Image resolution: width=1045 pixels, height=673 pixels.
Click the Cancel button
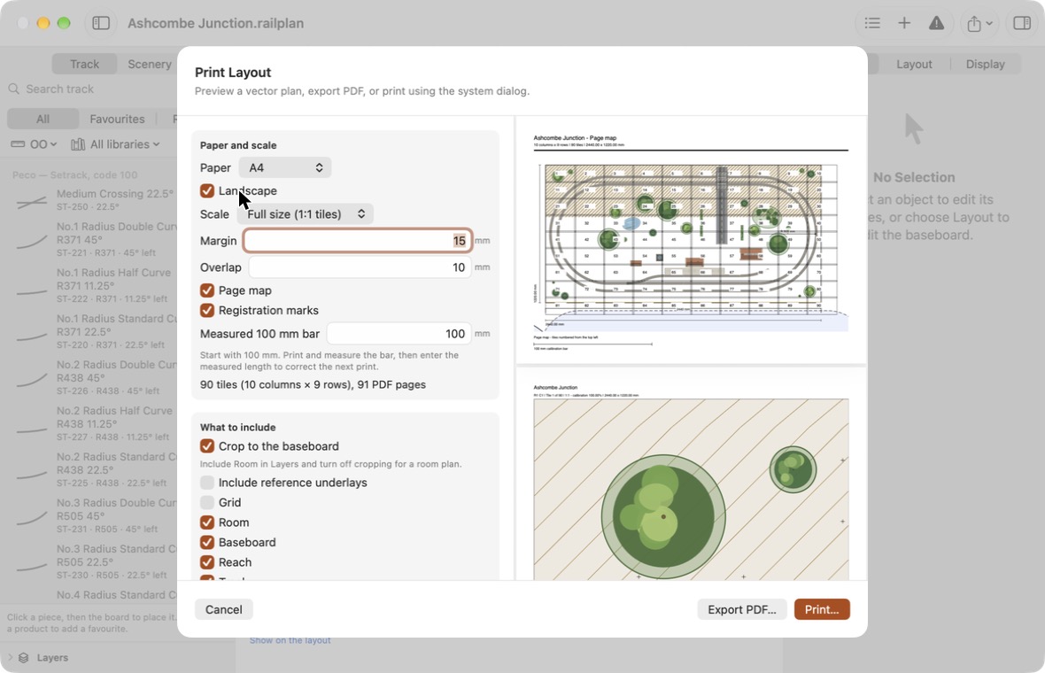coord(224,610)
